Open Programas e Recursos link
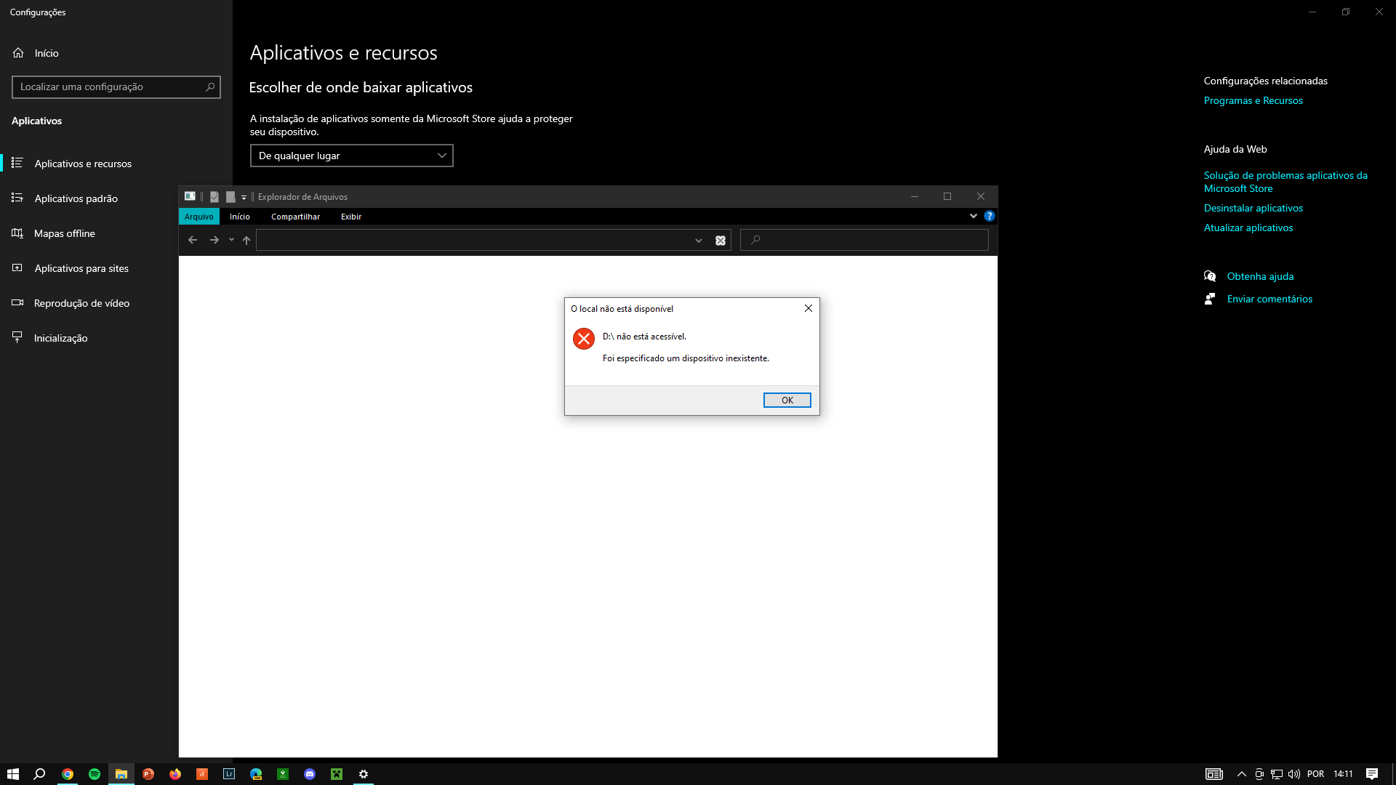 click(x=1253, y=100)
